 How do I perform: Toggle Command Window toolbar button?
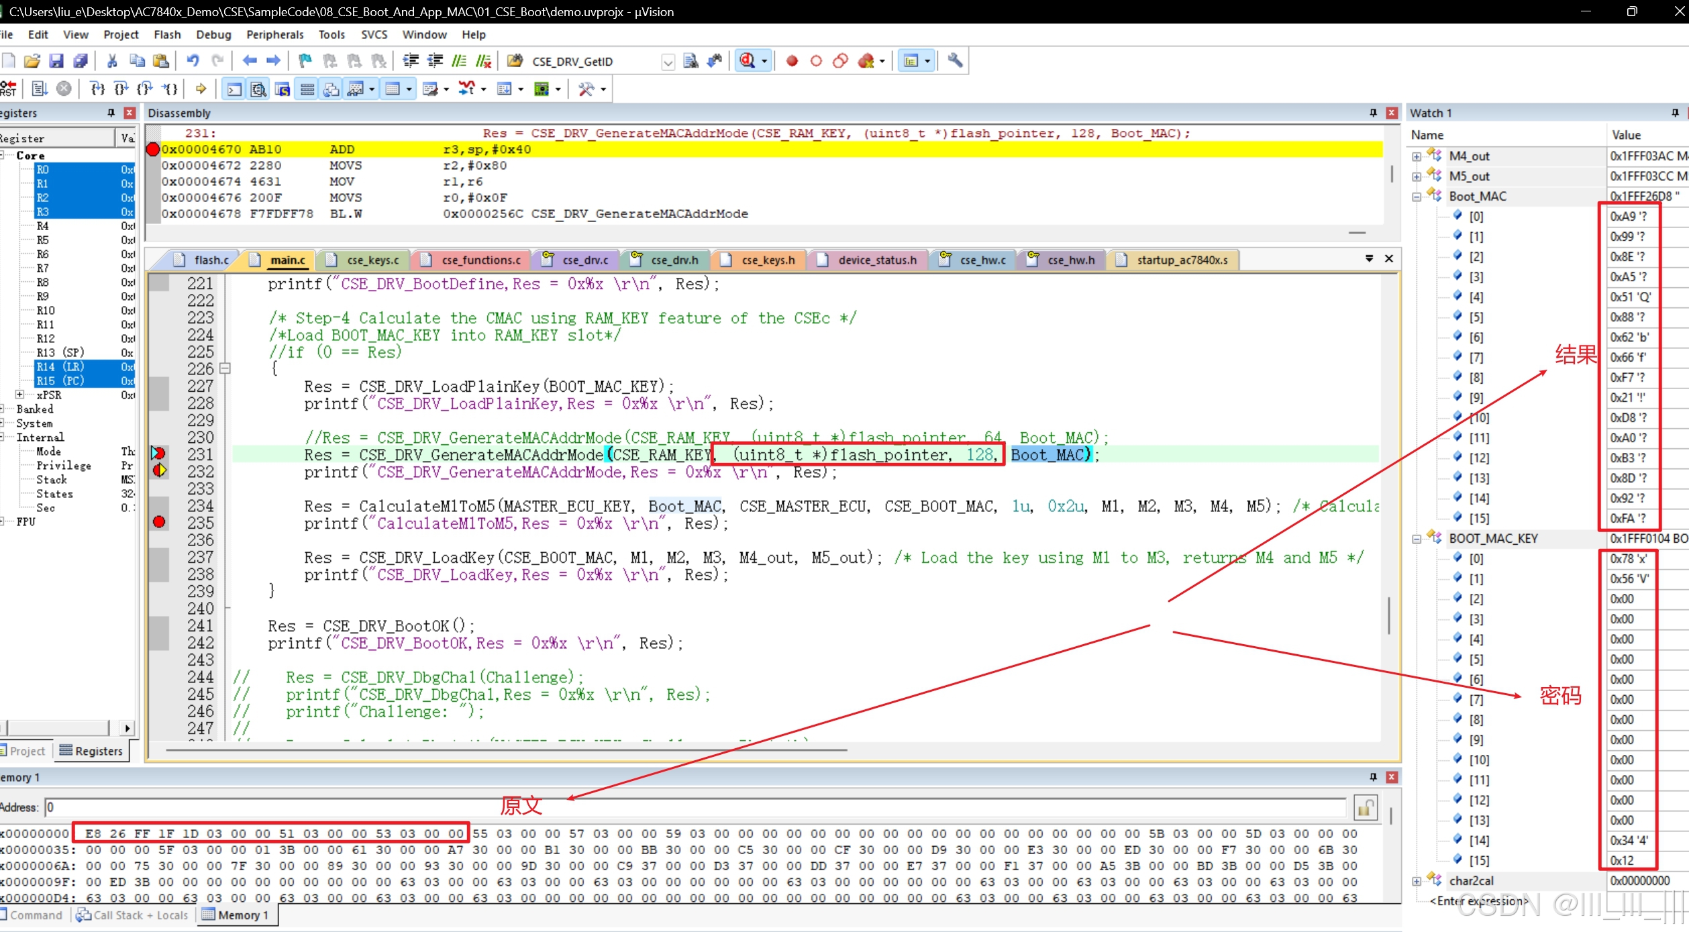[234, 89]
